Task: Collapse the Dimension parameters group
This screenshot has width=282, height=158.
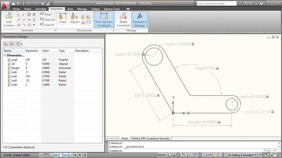Action: tap(5, 55)
